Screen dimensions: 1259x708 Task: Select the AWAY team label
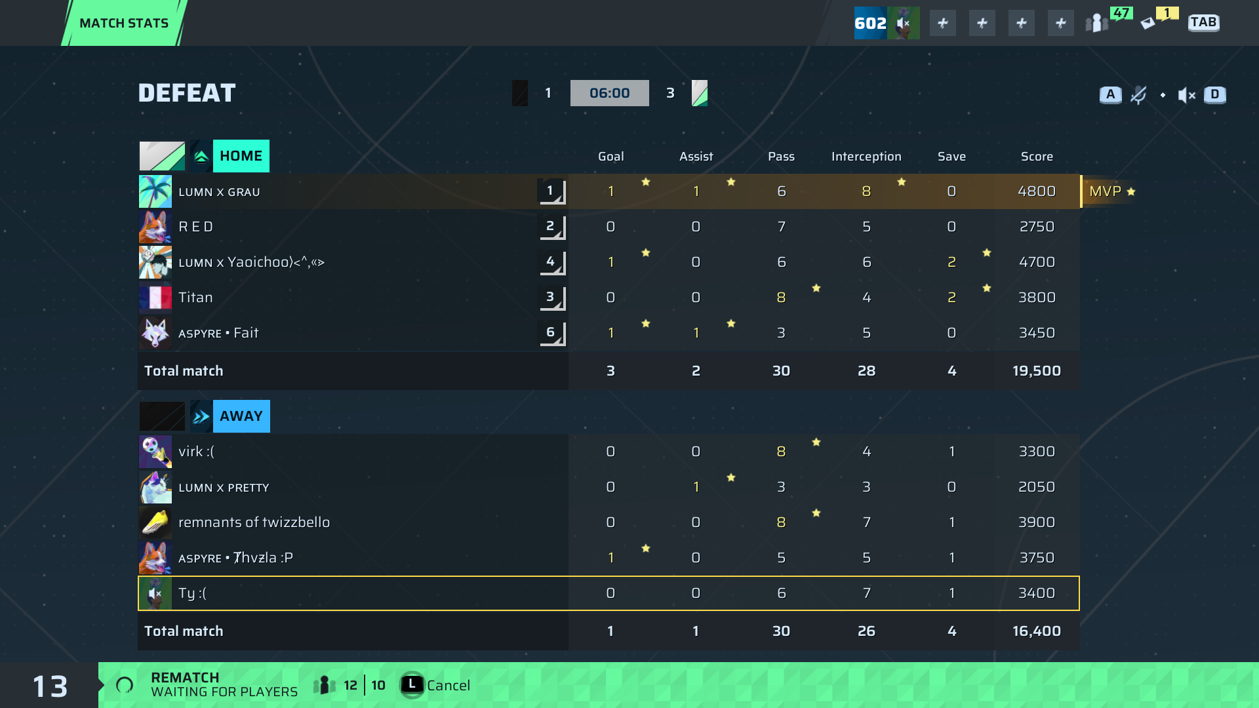click(241, 416)
